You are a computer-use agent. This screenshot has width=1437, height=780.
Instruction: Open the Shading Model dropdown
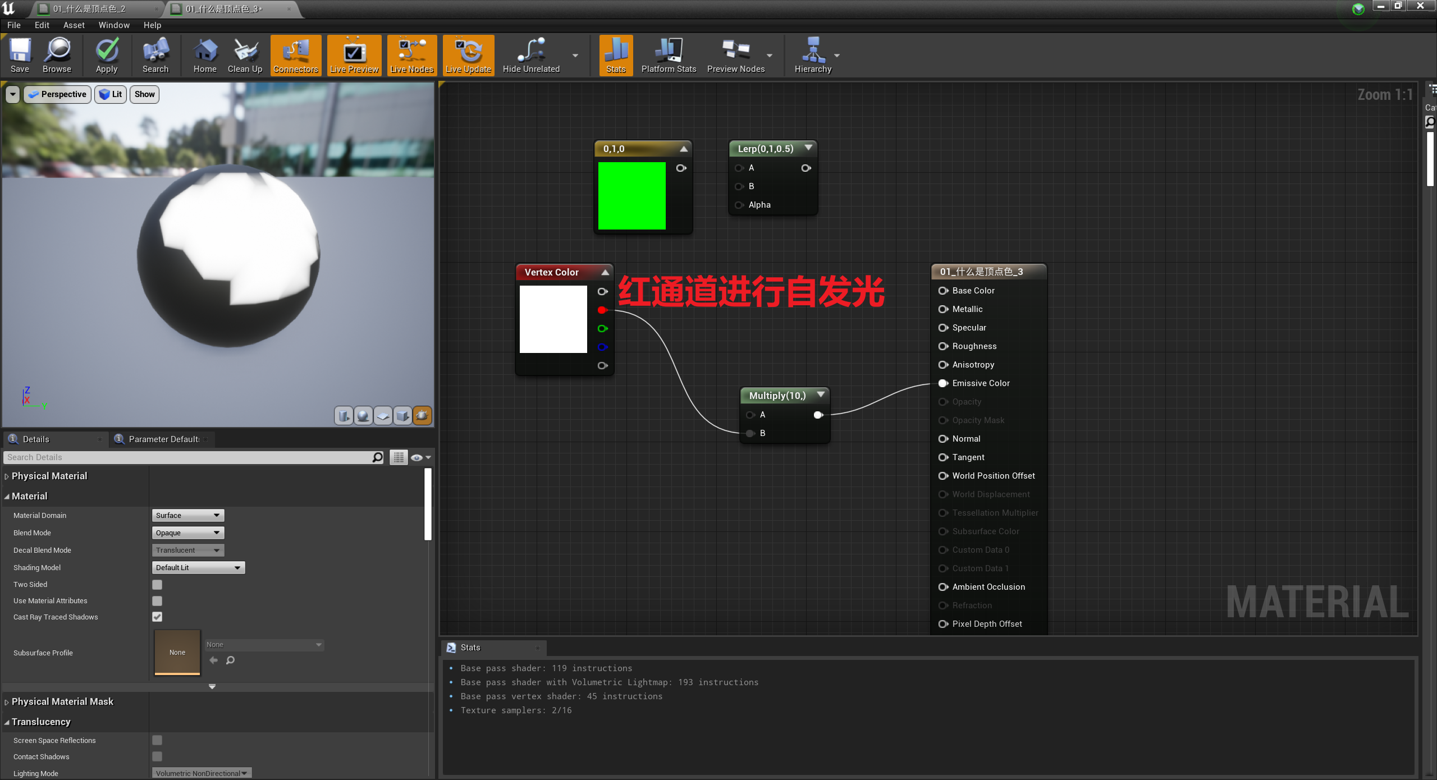[x=198, y=567]
